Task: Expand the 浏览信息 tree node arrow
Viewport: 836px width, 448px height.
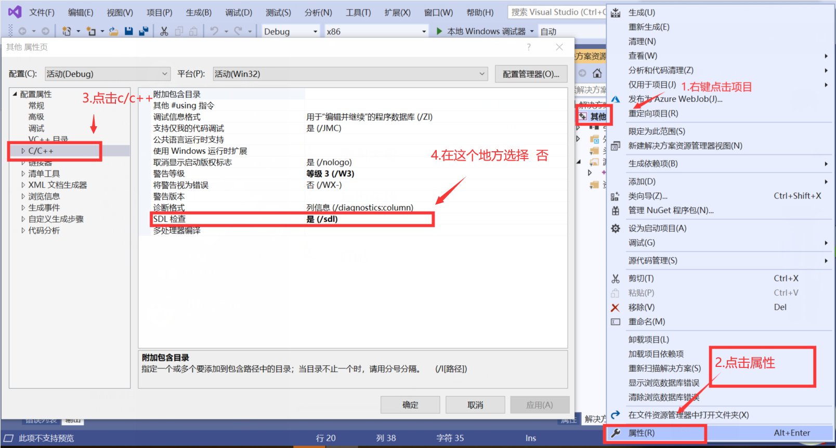Action: (23, 196)
